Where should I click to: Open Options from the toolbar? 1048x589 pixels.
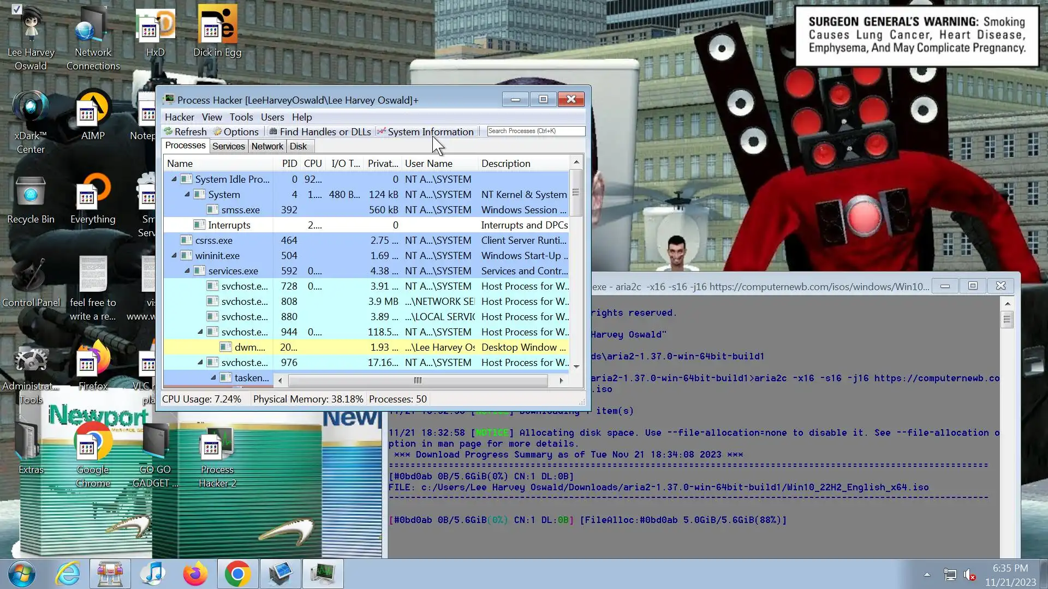(x=236, y=131)
